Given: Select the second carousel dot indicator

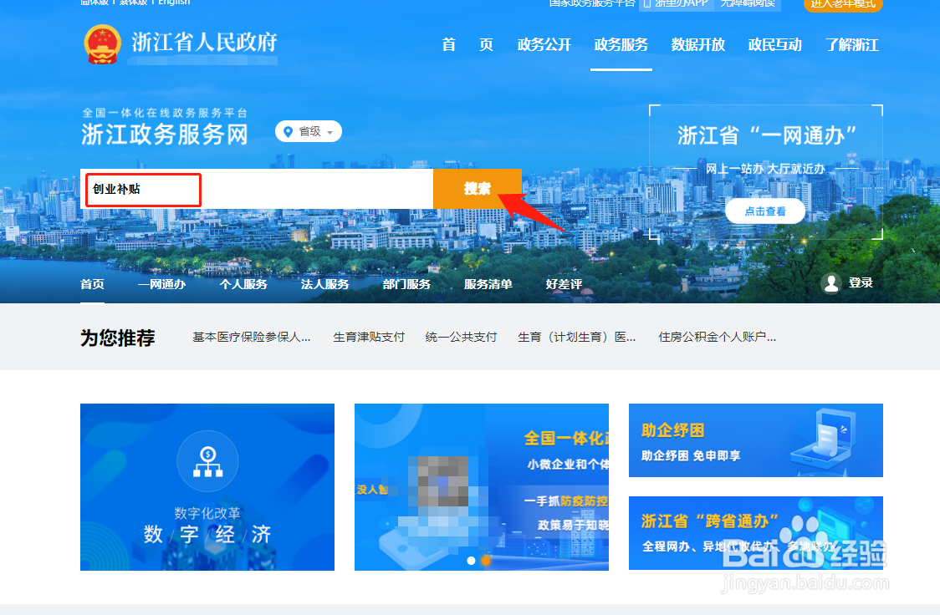Looking at the screenshot, I should point(486,561).
